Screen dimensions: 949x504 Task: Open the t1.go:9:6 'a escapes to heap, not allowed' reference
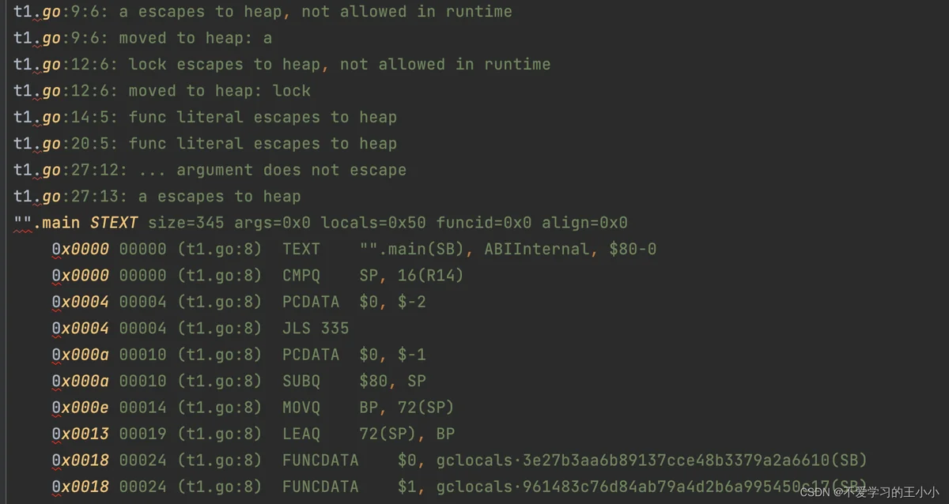click(x=263, y=12)
